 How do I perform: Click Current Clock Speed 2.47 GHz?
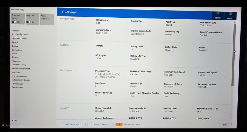pos(202,75)
